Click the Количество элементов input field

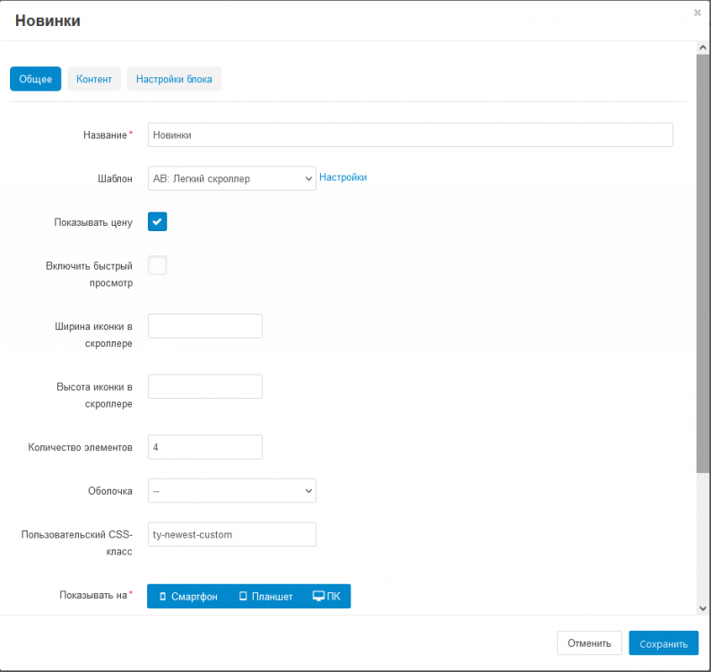coord(204,447)
